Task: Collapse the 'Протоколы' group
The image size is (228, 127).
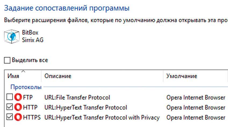Action: click(x=26, y=87)
